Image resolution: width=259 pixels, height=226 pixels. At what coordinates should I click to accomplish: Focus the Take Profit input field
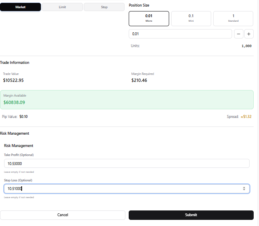(x=126, y=164)
